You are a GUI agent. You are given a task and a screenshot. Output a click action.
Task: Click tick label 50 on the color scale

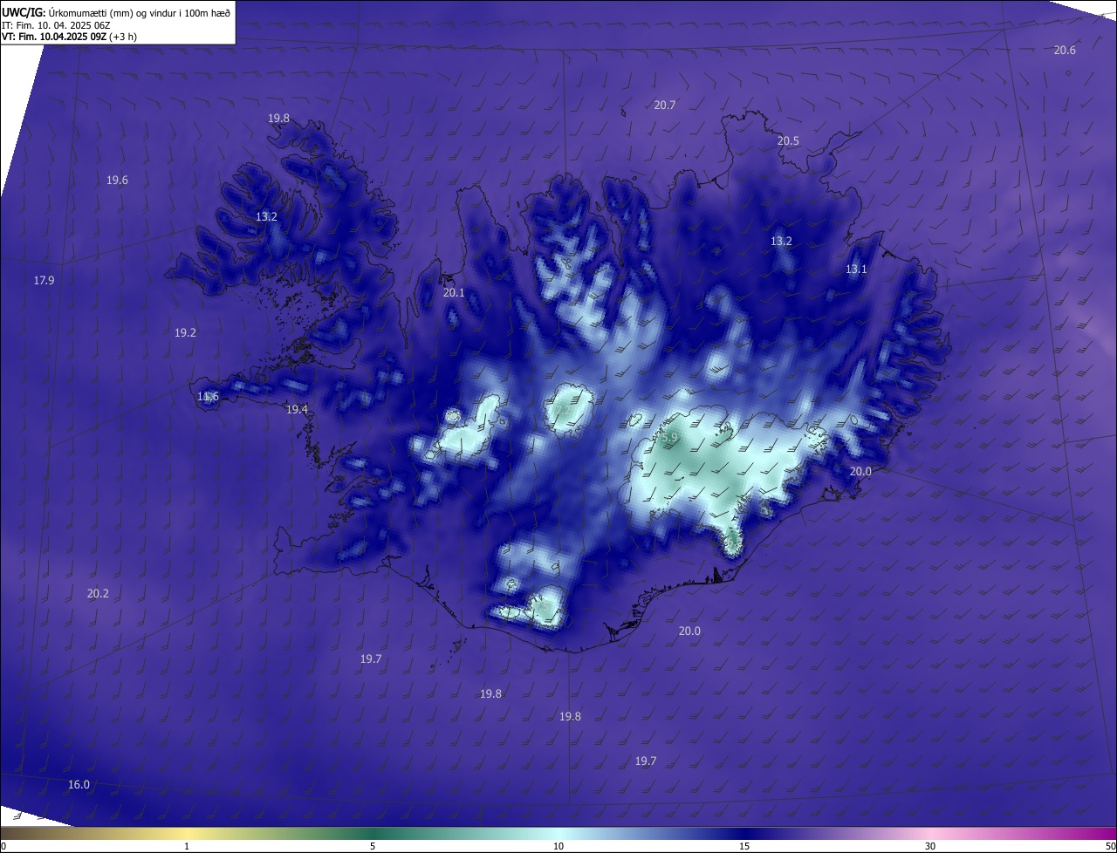[1110, 846]
